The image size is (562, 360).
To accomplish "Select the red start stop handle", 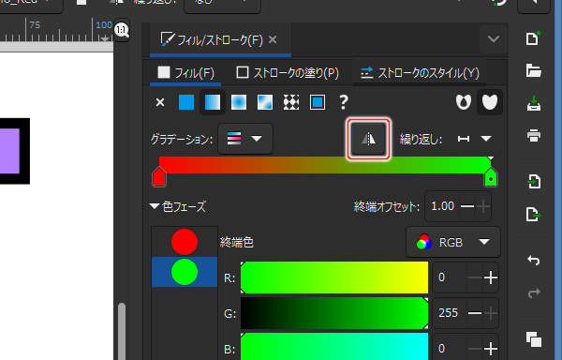I will coord(159,177).
